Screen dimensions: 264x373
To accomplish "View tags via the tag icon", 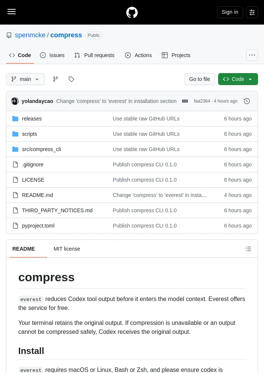I will click(71, 79).
